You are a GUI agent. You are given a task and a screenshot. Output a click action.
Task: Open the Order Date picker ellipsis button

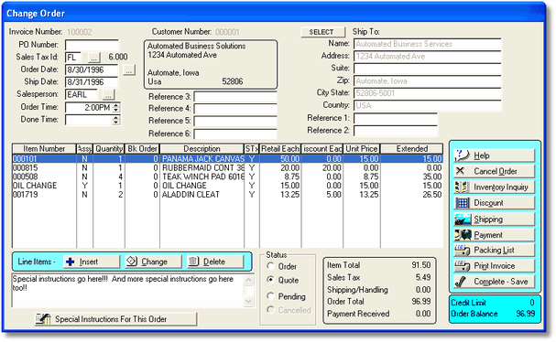(x=129, y=70)
